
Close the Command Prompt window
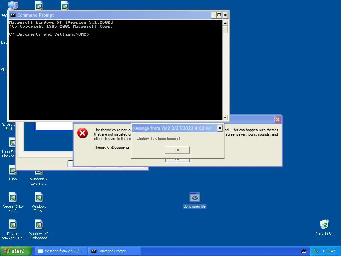click(x=225, y=15)
